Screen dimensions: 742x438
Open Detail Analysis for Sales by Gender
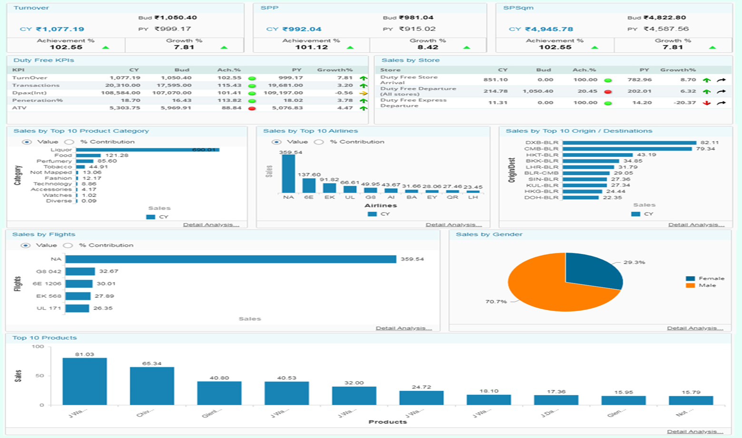[694, 328]
